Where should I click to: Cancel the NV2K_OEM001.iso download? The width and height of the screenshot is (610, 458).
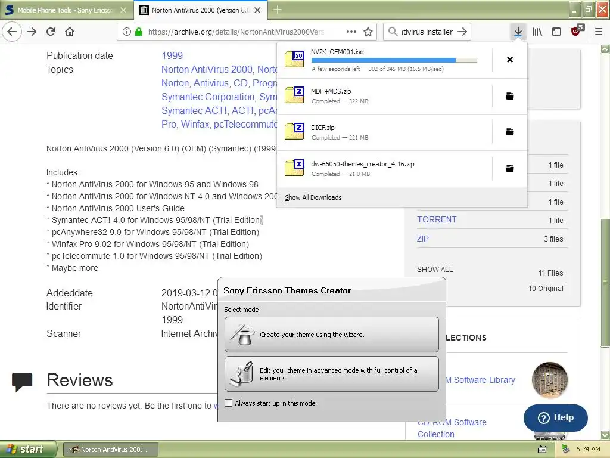click(510, 60)
